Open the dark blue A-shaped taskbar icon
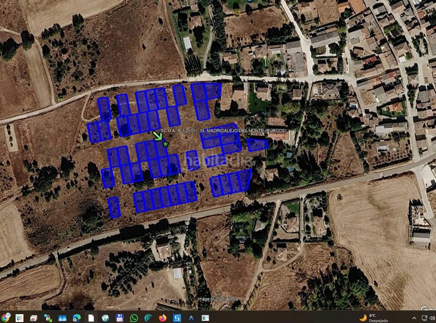Screen dimensions: 436x323 point(191,318)
